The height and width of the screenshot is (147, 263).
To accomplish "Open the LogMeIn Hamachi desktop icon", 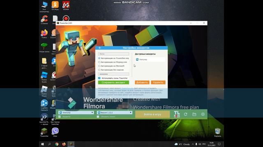I will [44, 105].
